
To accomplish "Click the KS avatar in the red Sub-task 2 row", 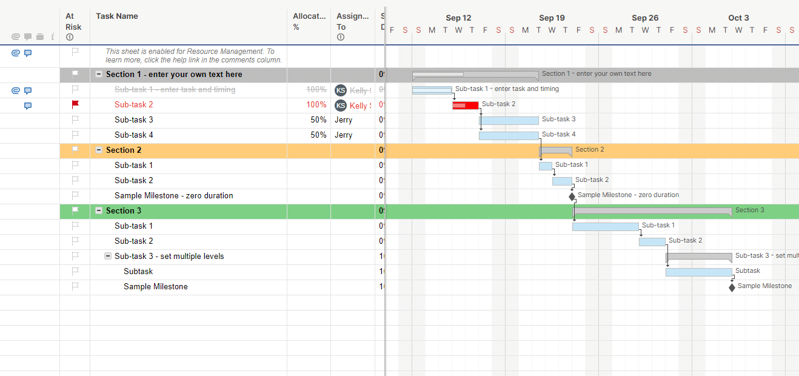I will pyautogui.click(x=341, y=106).
